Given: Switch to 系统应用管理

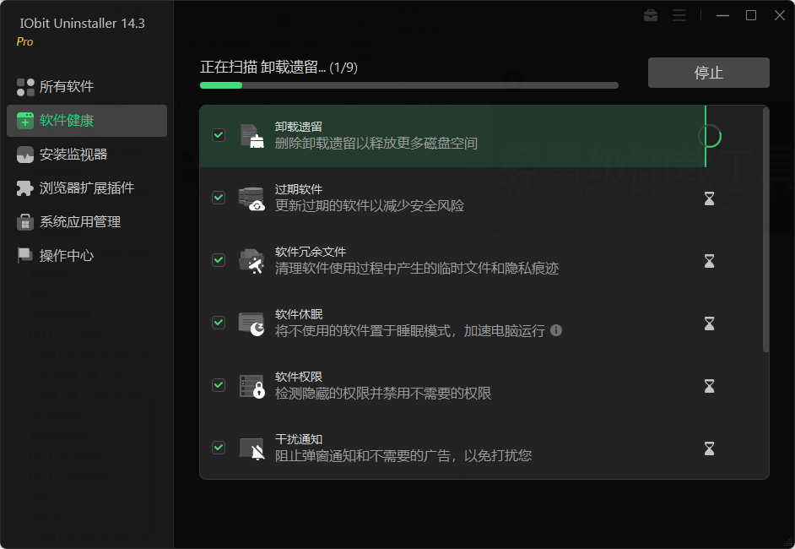Looking at the screenshot, I should [x=87, y=222].
